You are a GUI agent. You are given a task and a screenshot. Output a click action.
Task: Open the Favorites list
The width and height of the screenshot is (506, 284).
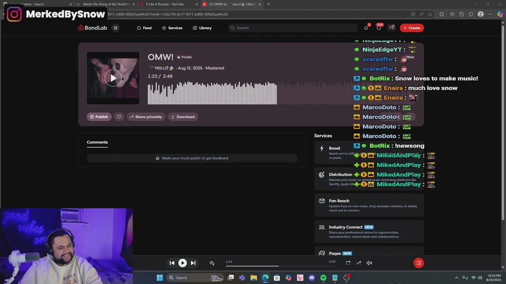pyautogui.click(x=452, y=14)
